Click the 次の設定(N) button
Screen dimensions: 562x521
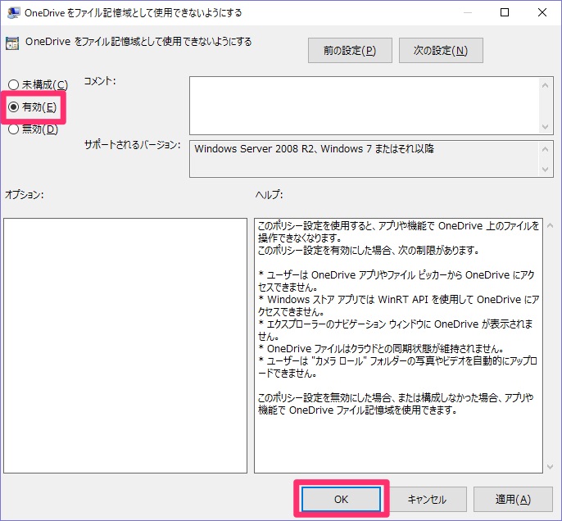[441, 51]
